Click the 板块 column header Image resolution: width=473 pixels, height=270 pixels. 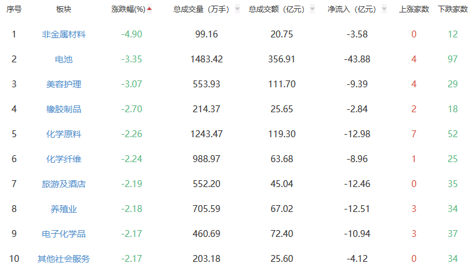tap(63, 9)
